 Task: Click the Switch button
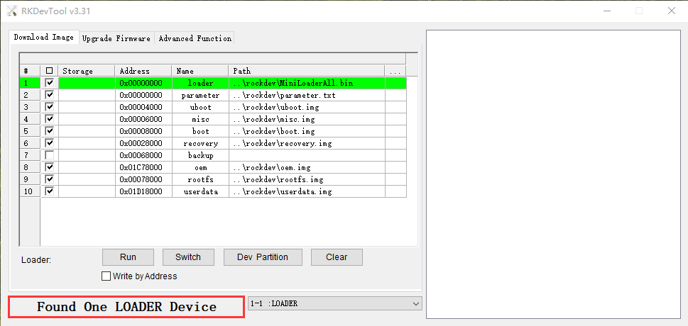188,257
